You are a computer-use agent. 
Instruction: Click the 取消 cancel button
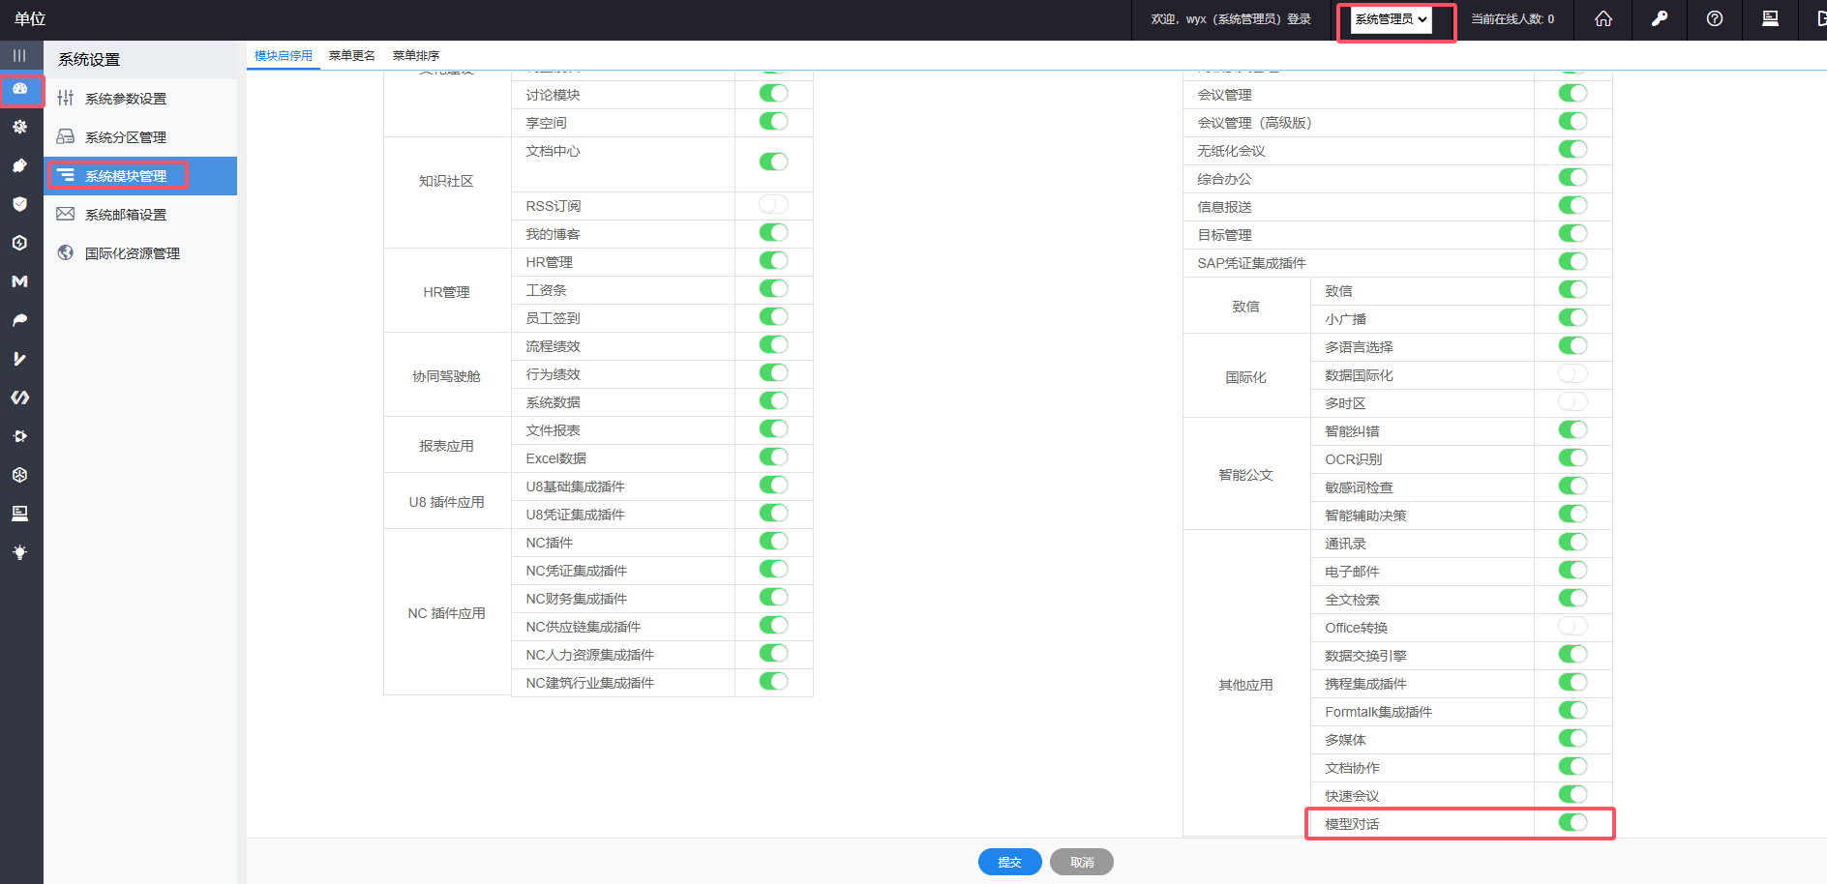tap(1082, 862)
